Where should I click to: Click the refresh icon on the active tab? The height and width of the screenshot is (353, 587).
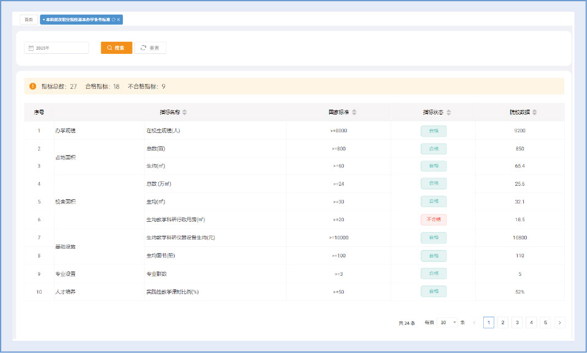click(x=114, y=20)
